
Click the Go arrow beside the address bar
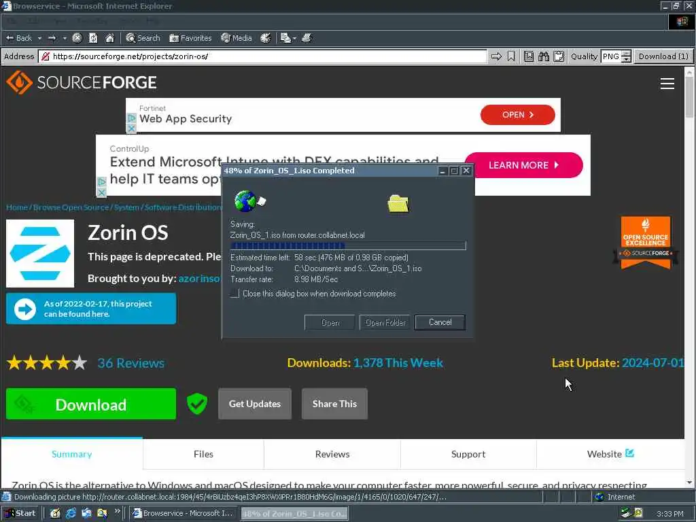point(496,56)
